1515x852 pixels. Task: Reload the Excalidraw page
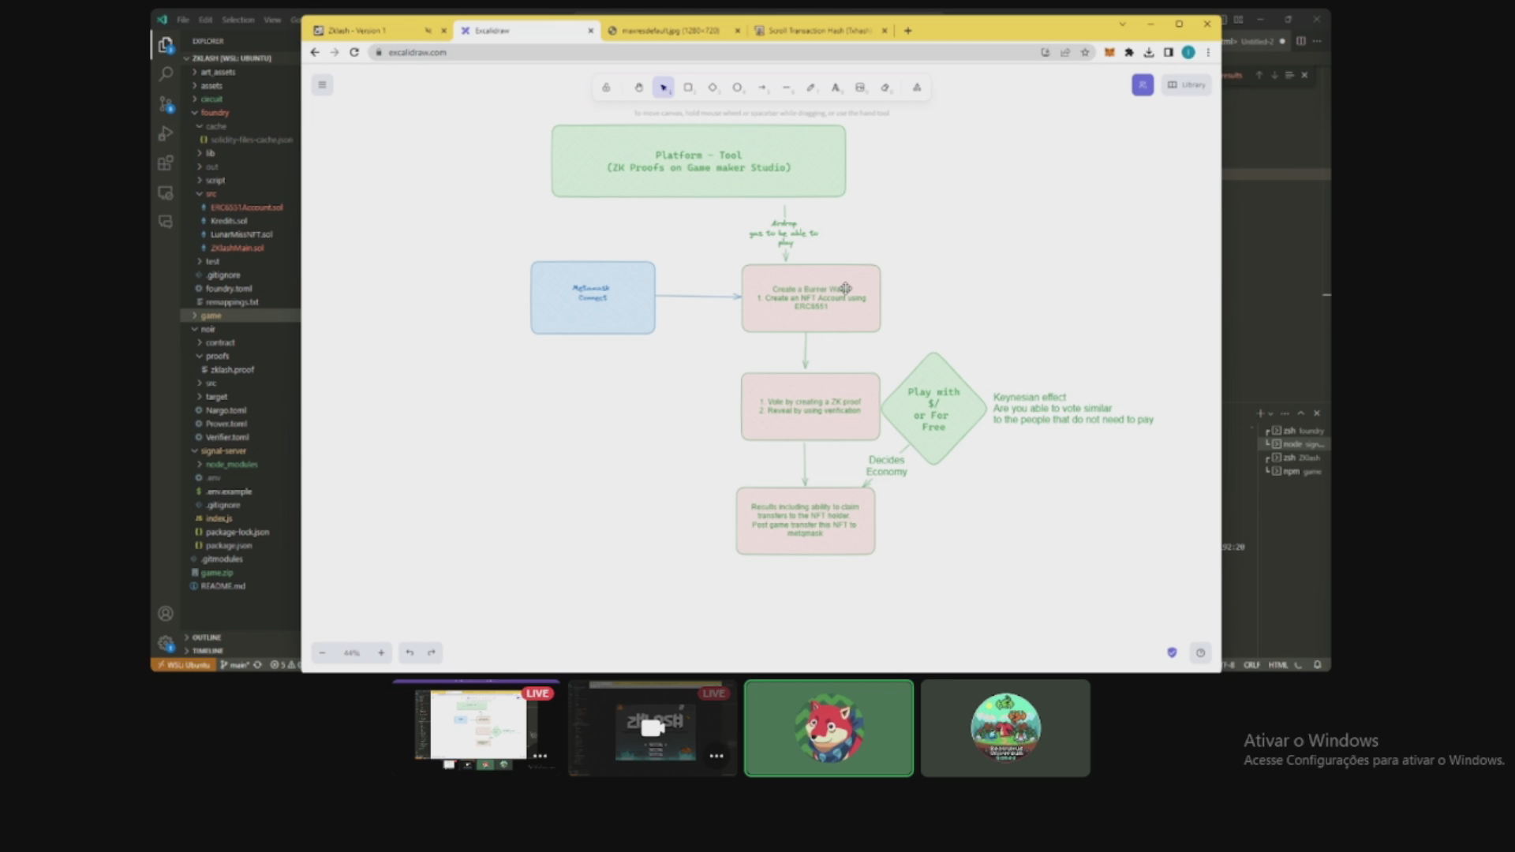pyautogui.click(x=354, y=52)
